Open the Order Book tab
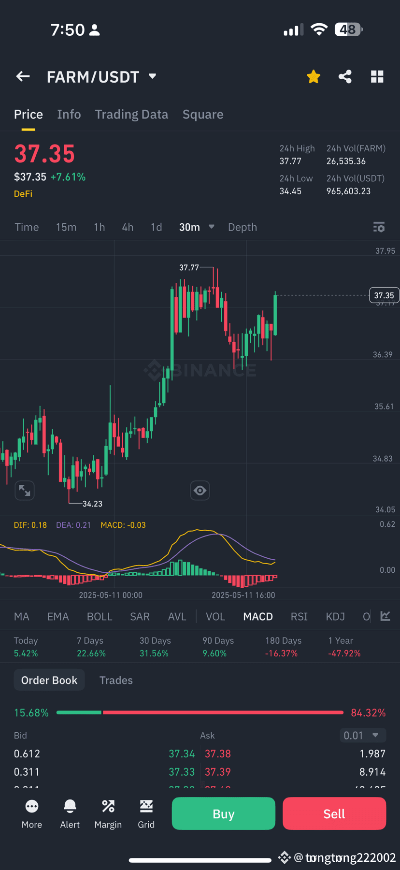 pyautogui.click(x=49, y=680)
